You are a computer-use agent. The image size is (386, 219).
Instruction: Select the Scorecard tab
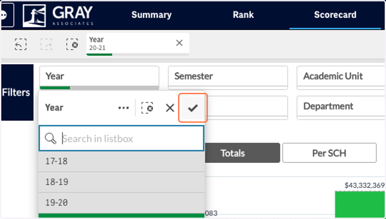(x=335, y=15)
